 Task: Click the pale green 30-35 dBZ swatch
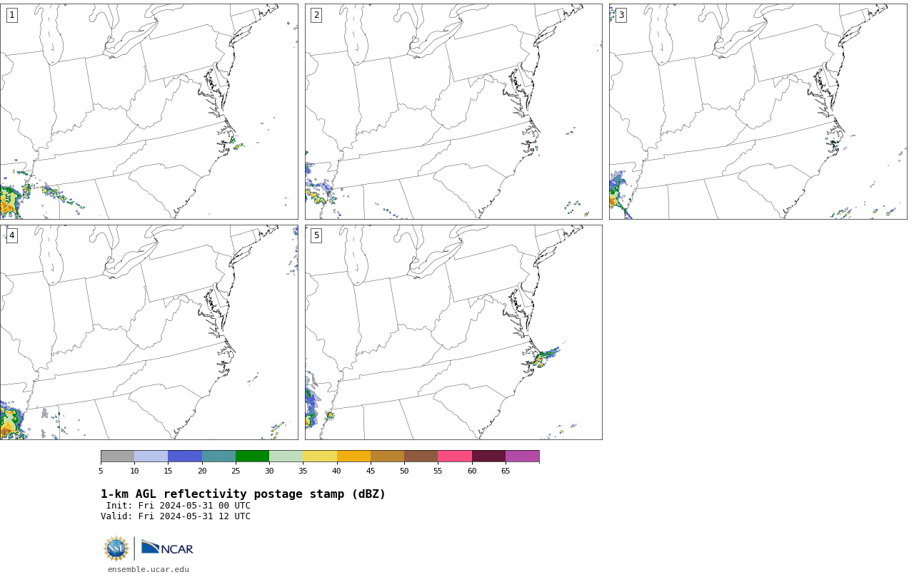coord(286,456)
